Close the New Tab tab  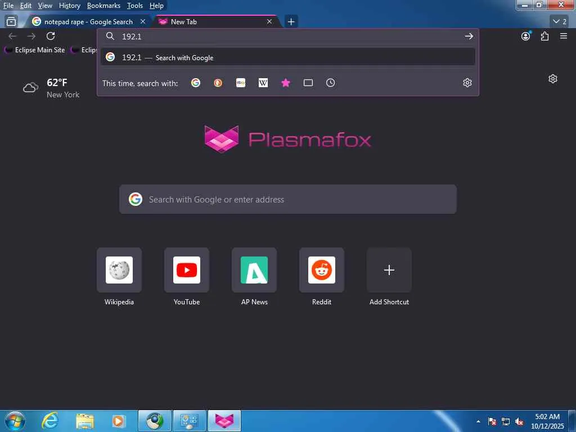pos(269,22)
